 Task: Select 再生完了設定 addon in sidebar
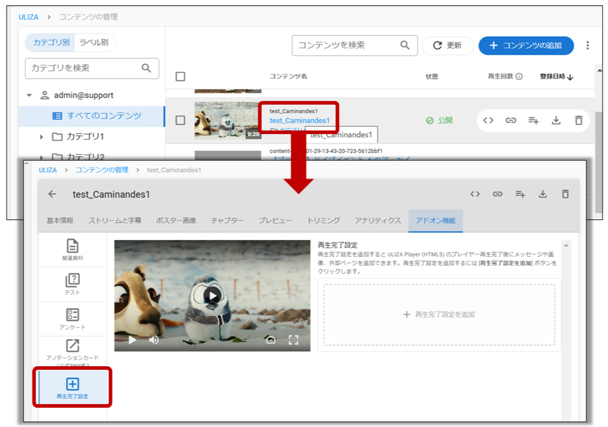72,387
